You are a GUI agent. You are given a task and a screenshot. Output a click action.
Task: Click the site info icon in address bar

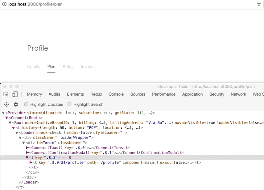click(4, 4)
